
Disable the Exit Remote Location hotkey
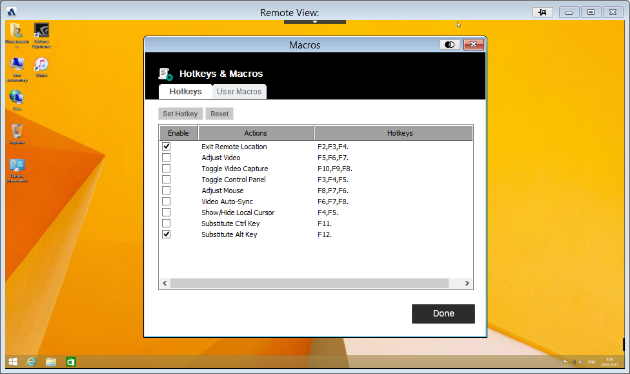167,147
